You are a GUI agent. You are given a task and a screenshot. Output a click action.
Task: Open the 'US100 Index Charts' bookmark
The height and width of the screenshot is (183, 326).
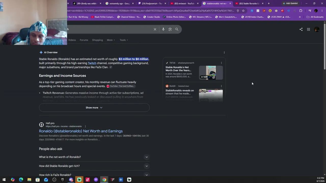tap(252, 17)
